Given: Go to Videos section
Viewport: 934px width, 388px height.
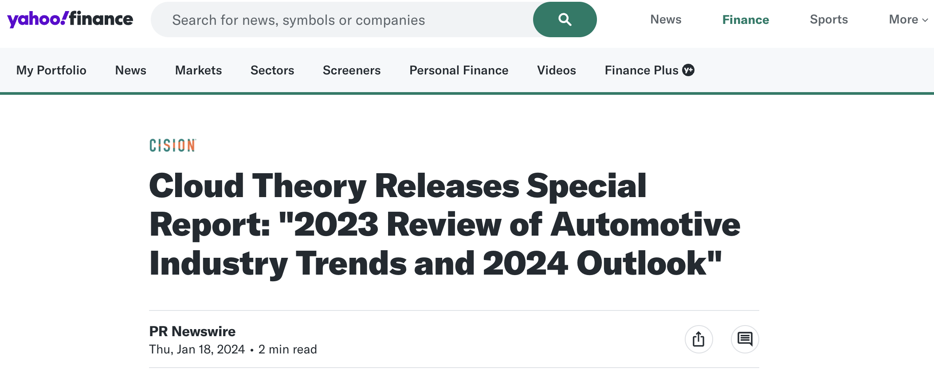Looking at the screenshot, I should coord(556,70).
